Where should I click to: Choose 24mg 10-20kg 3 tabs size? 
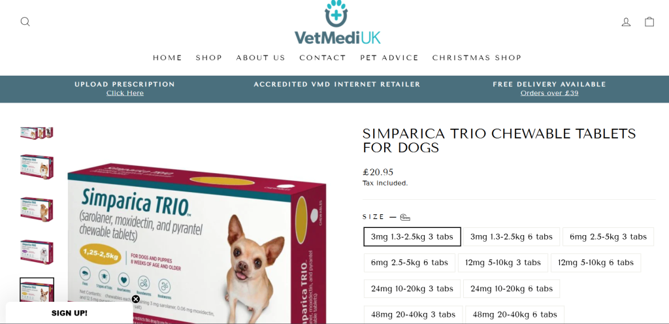pos(412,289)
